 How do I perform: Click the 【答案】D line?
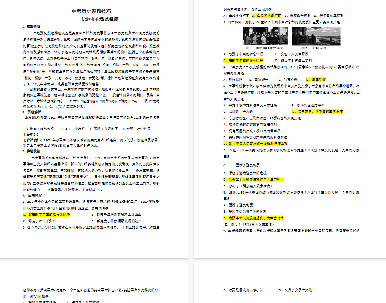(31, 134)
